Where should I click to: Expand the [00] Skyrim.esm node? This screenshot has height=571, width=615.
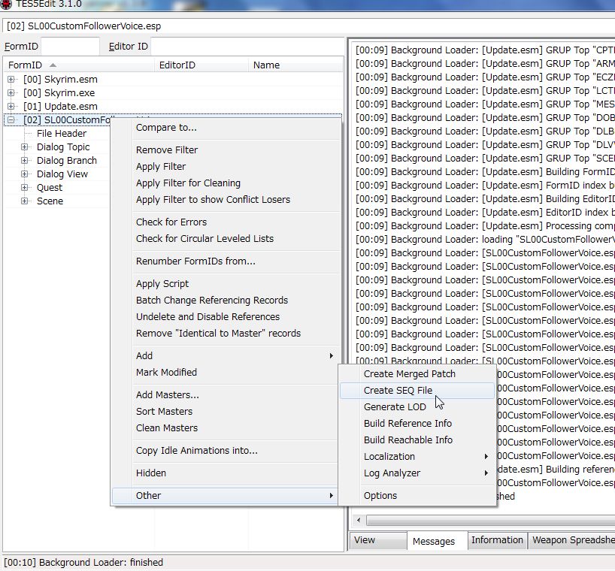(11, 80)
